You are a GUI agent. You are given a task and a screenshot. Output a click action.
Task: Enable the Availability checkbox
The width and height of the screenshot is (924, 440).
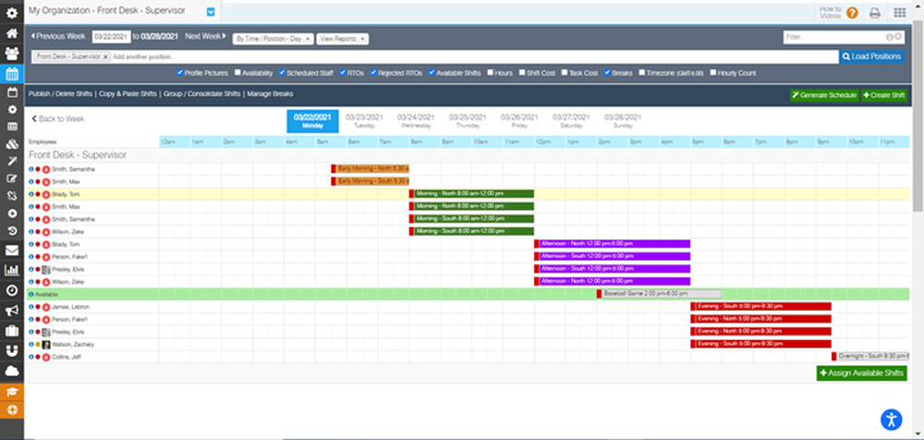pos(237,73)
